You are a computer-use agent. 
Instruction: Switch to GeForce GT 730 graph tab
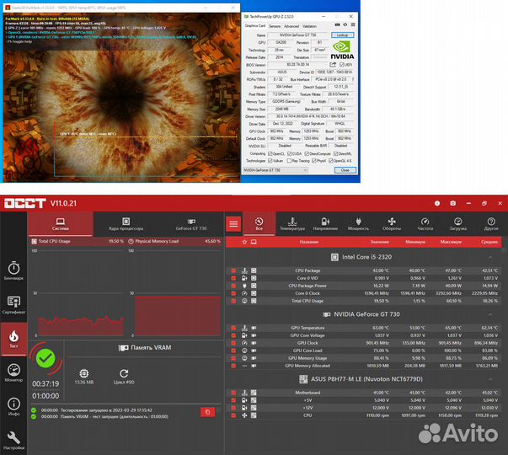click(191, 224)
